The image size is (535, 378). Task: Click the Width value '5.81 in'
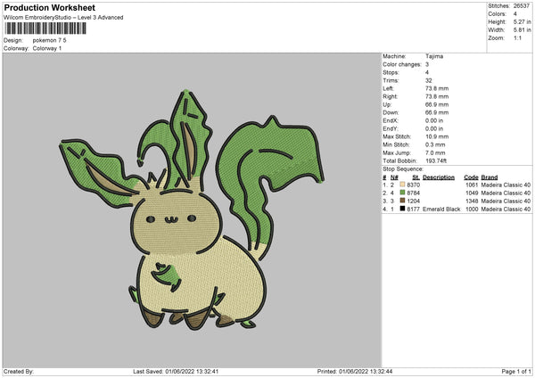(523, 30)
